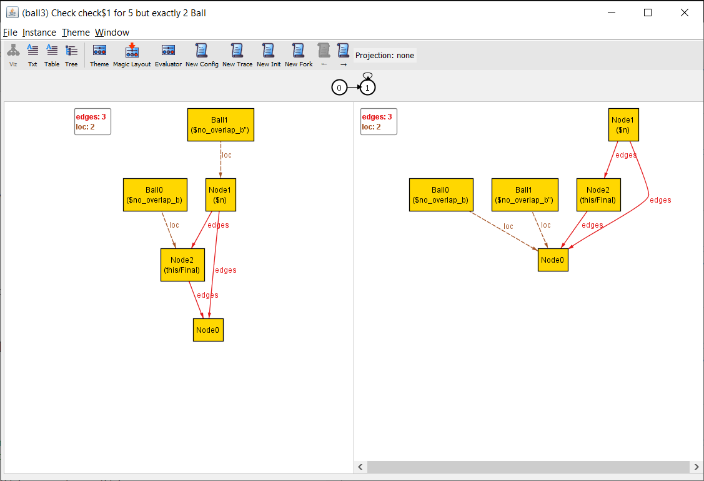This screenshot has height=481, width=704.
Task: Open the Window menu
Action: 112,33
